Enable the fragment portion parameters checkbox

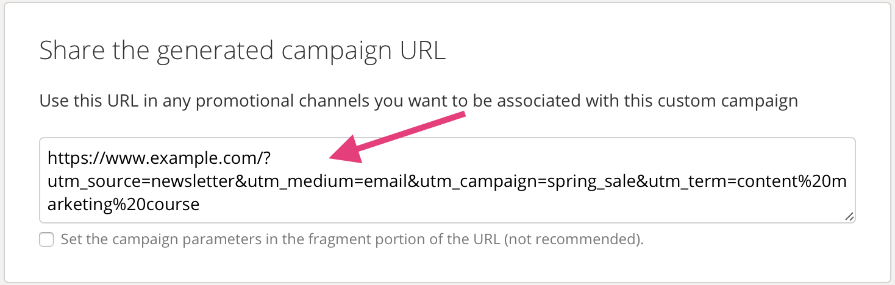pyautogui.click(x=46, y=239)
